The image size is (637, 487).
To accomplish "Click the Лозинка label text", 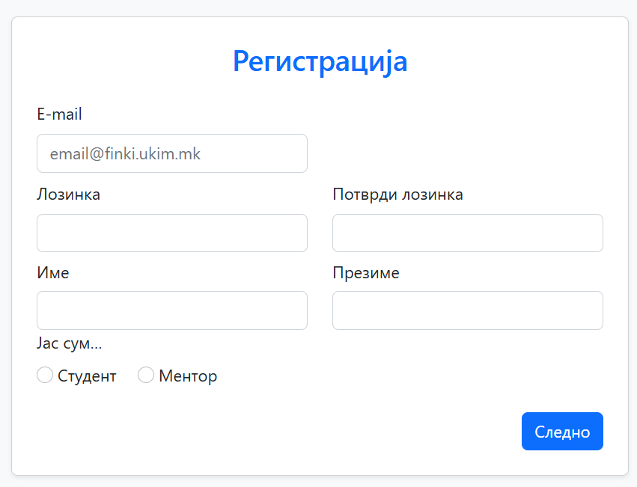I will 68,195.
